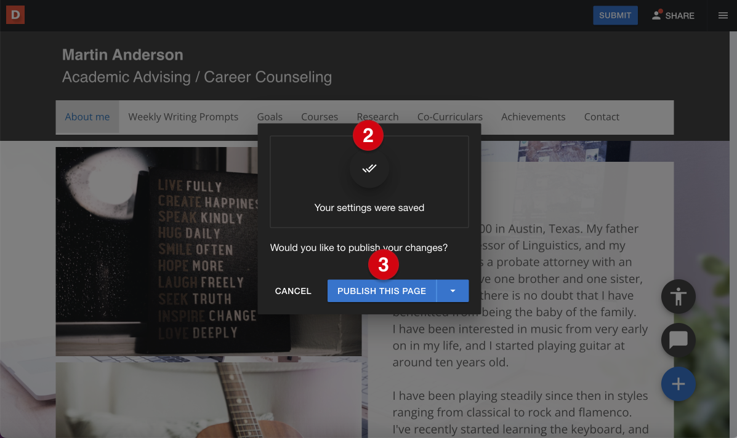The height and width of the screenshot is (438, 737).
Task: Go to the Goals tab
Action: point(270,117)
